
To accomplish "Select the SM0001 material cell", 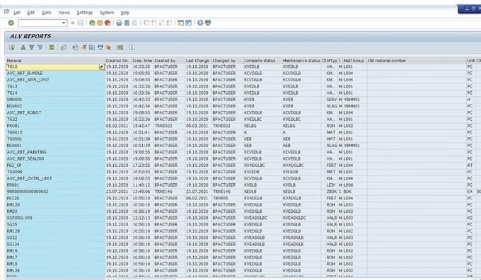I will coord(55,100).
